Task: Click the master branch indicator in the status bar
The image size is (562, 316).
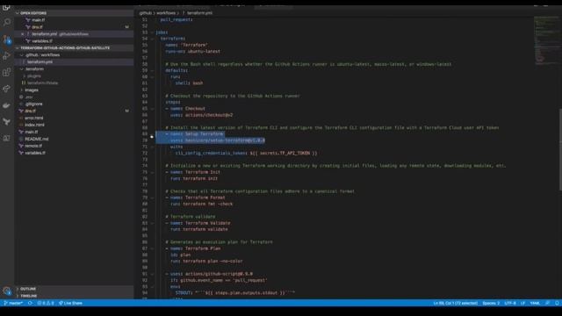Action: tap(13, 303)
